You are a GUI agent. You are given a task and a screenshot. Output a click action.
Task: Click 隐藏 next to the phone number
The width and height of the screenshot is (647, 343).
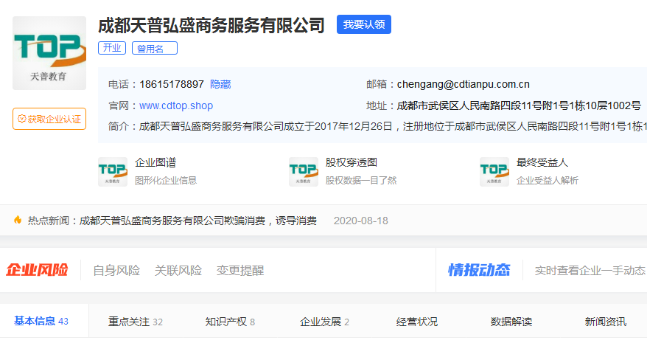point(220,84)
